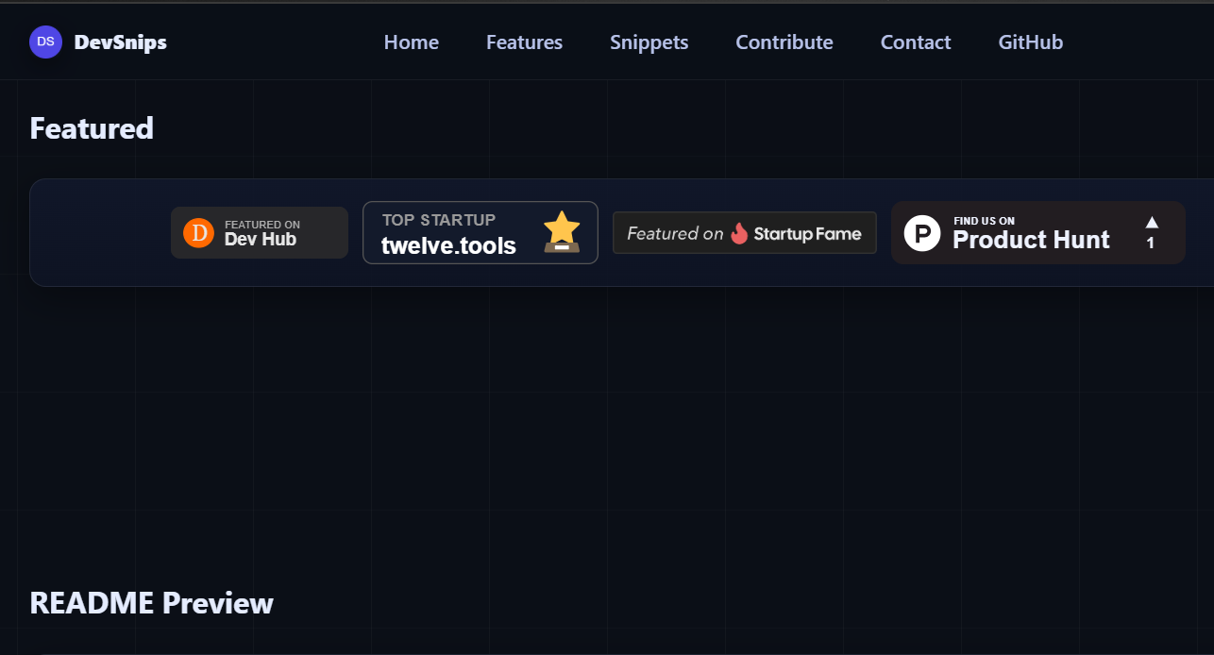Viewport: 1214px width, 655px height.
Task: Click the README Preview heading
Action: 152,603
